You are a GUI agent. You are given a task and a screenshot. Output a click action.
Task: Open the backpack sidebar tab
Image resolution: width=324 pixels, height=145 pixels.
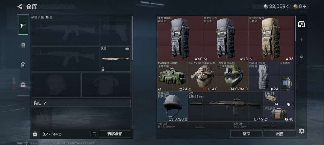[x=23, y=65]
